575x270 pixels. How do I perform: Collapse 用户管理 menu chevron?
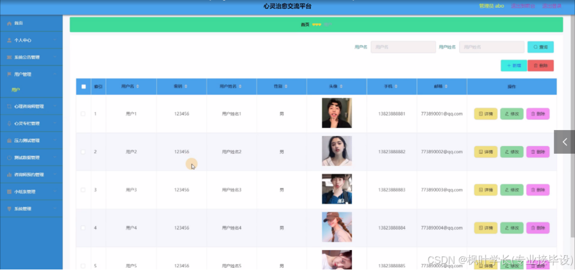55,74
